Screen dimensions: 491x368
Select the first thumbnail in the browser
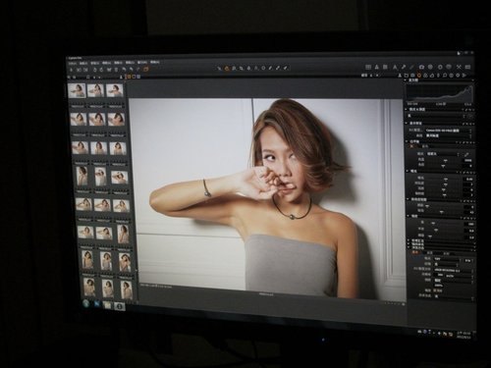(x=77, y=90)
